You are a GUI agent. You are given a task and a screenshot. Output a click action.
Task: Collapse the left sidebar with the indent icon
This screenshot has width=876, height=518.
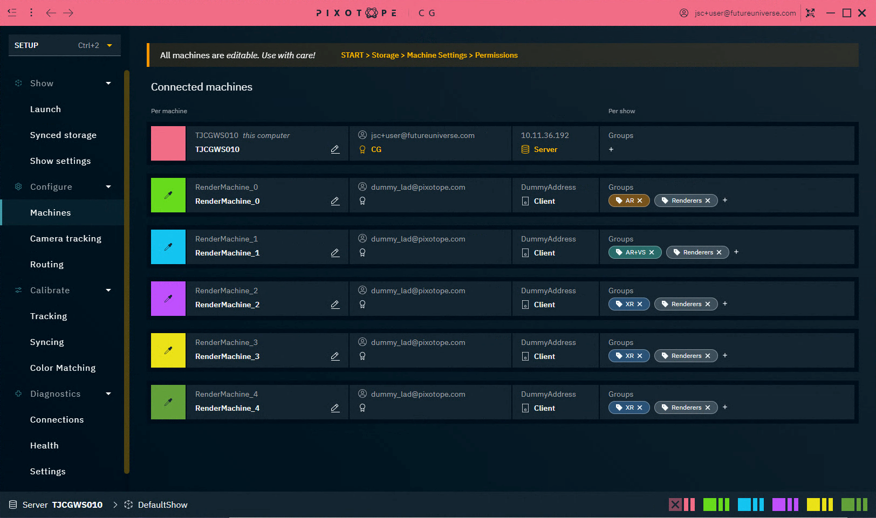pos(12,12)
